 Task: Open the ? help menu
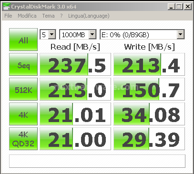[61, 16]
